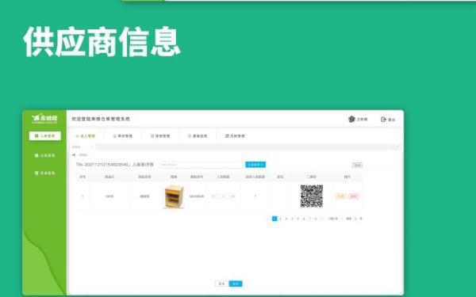Focus the search field beside 入库单详情 title
Image resolution: width=476 pixels, height=297 pixels.
click(x=202, y=165)
